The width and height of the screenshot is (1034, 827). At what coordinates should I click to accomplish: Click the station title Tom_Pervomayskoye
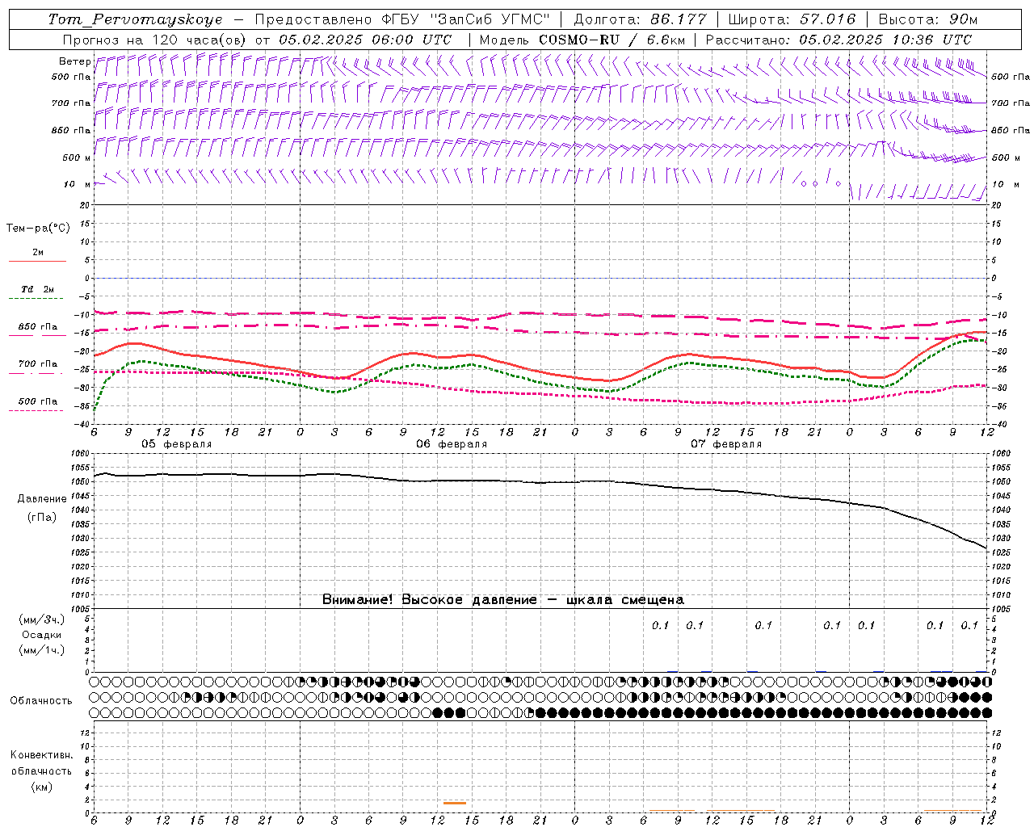click(x=135, y=19)
